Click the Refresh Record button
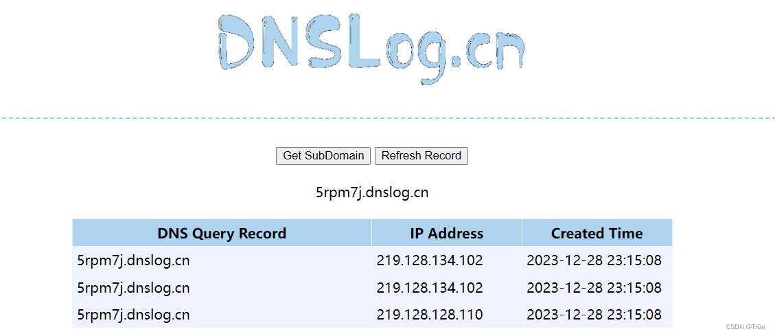 (421, 155)
